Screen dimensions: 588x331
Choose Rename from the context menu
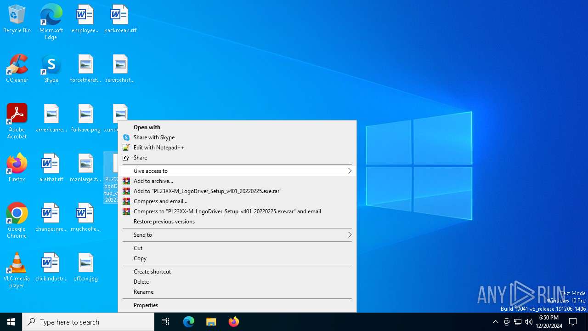pyautogui.click(x=237, y=292)
